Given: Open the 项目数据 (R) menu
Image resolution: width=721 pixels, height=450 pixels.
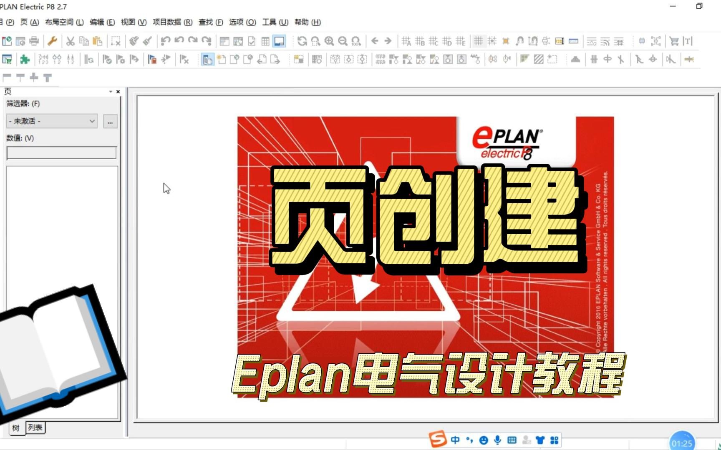Looking at the screenshot, I should 172,22.
